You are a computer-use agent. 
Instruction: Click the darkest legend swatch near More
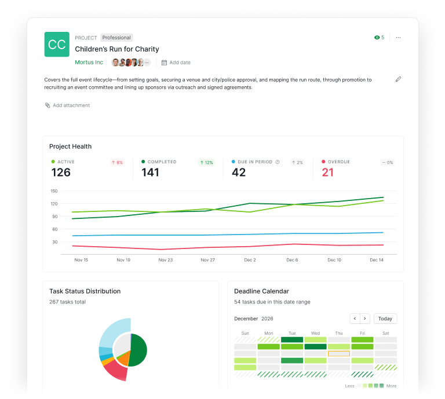tap(381, 386)
